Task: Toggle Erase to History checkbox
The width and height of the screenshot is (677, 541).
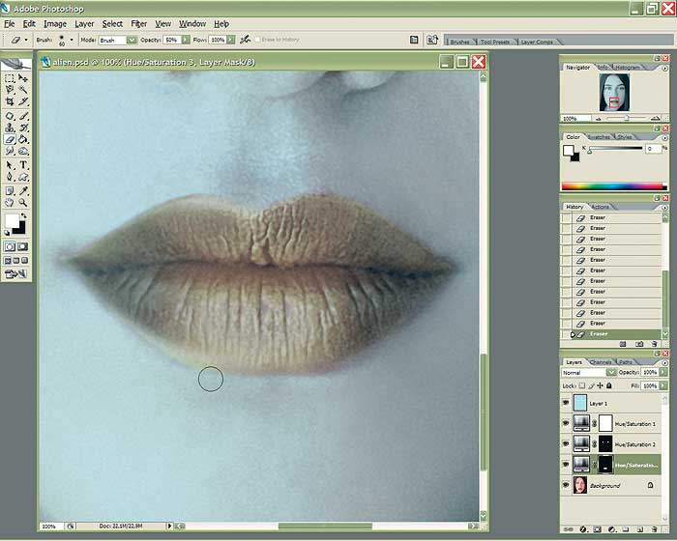Action: pos(257,40)
